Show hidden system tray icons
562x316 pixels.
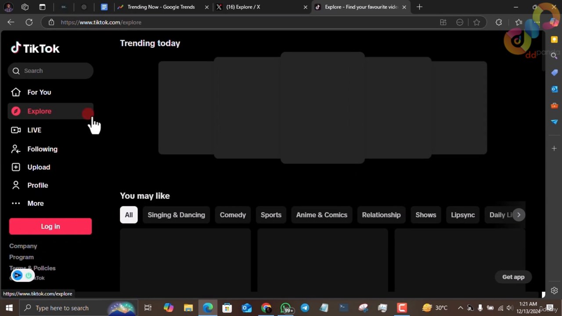(x=460, y=308)
